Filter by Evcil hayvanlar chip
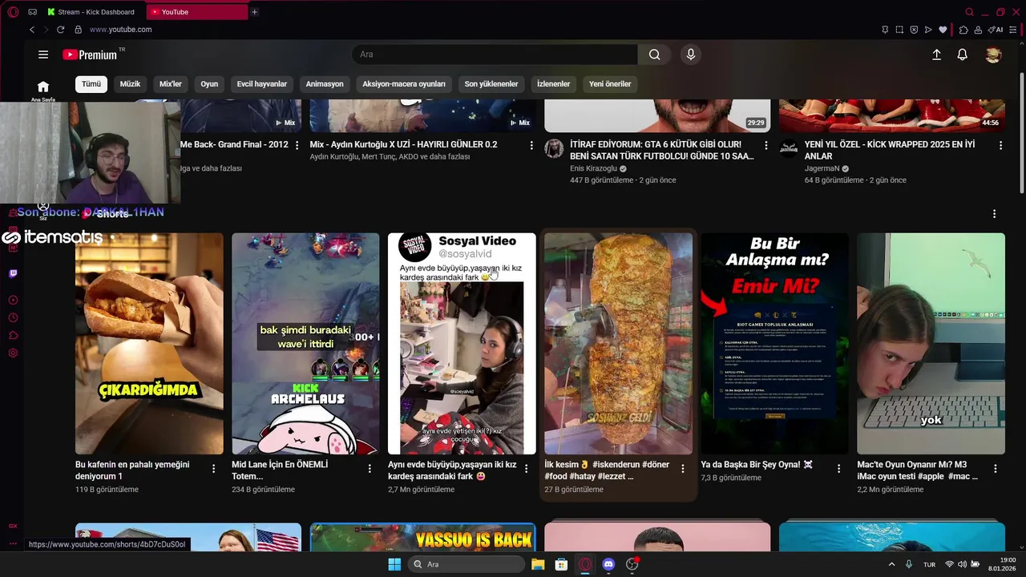This screenshot has width=1026, height=577. [262, 83]
